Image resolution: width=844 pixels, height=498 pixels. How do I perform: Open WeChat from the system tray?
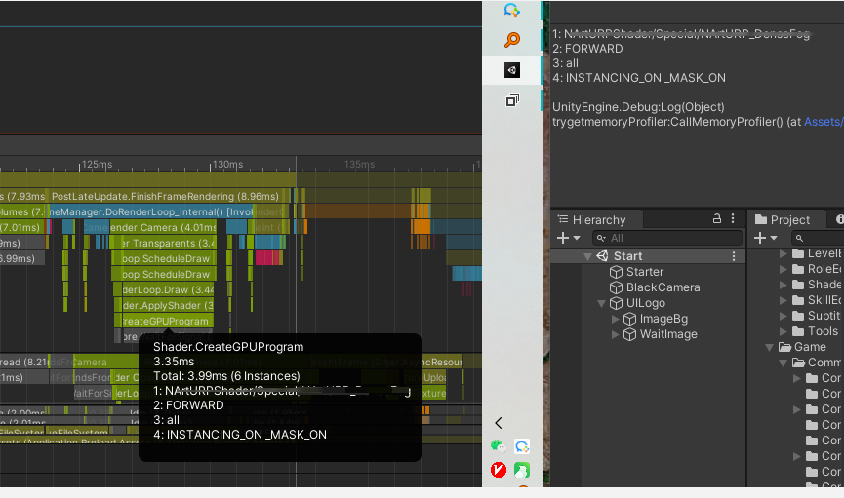498,445
